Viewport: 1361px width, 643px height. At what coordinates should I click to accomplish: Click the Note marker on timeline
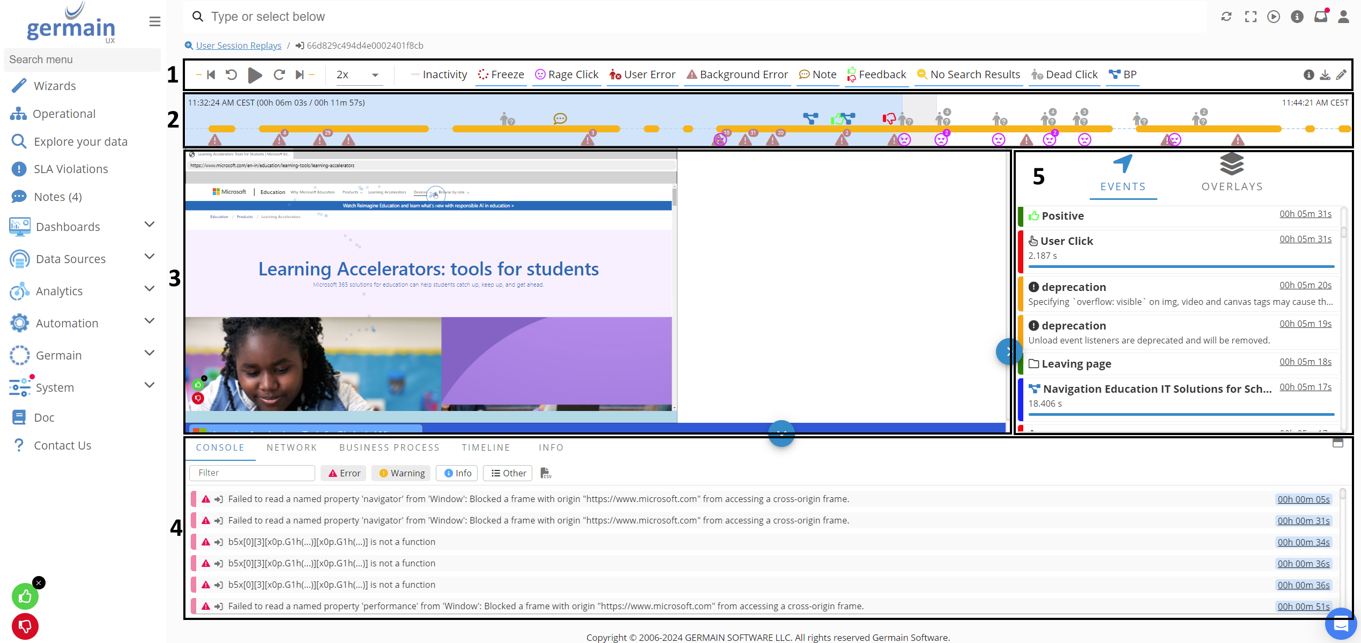tap(560, 118)
